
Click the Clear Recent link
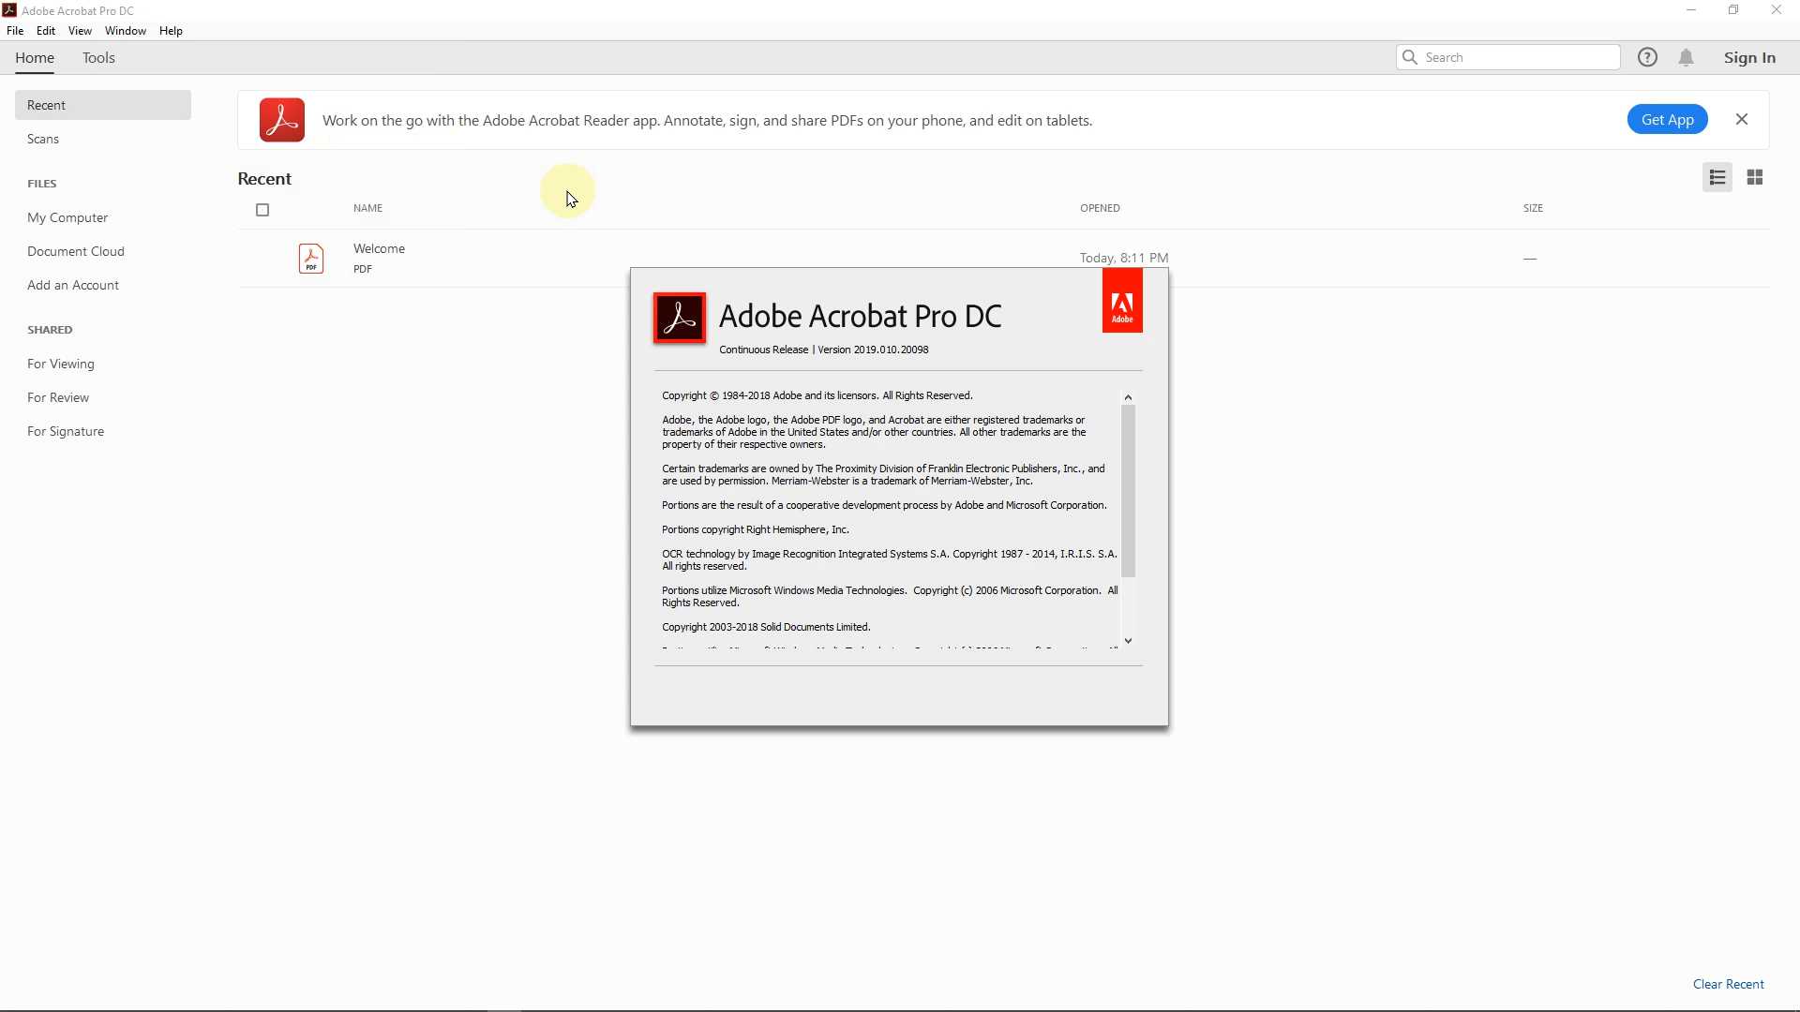pyautogui.click(x=1728, y=984)
